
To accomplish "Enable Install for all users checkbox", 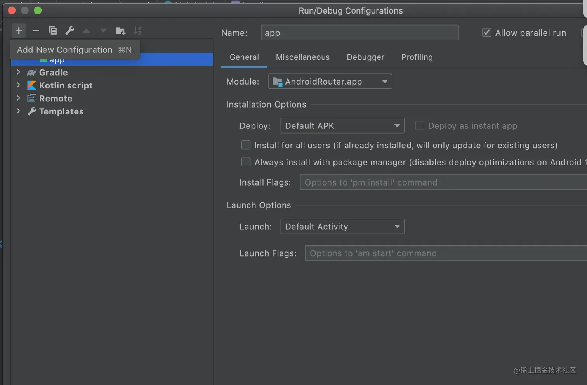I will click(246, 145).
